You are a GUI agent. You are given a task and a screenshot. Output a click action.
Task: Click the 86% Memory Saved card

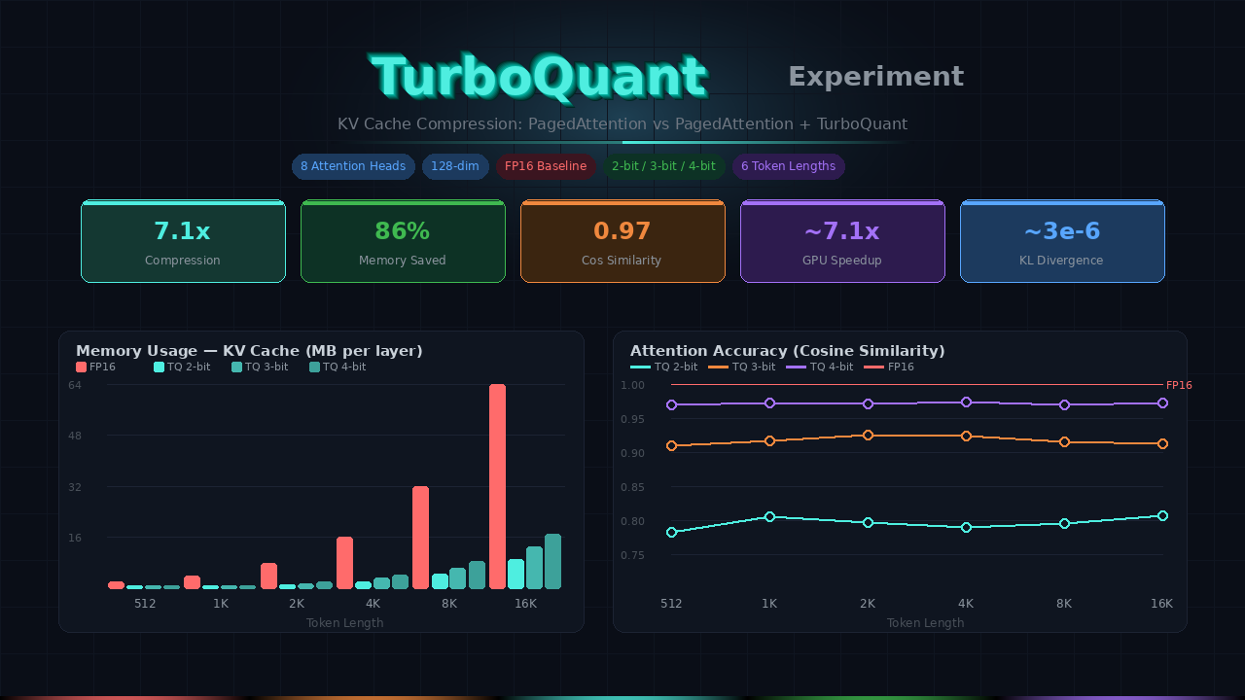point(403,241)
